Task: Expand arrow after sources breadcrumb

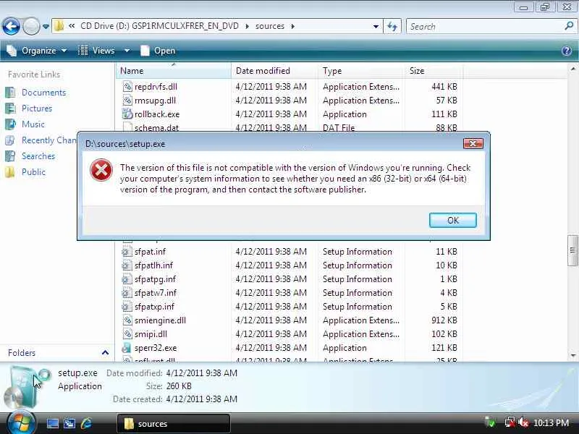Action: [293, 26]
